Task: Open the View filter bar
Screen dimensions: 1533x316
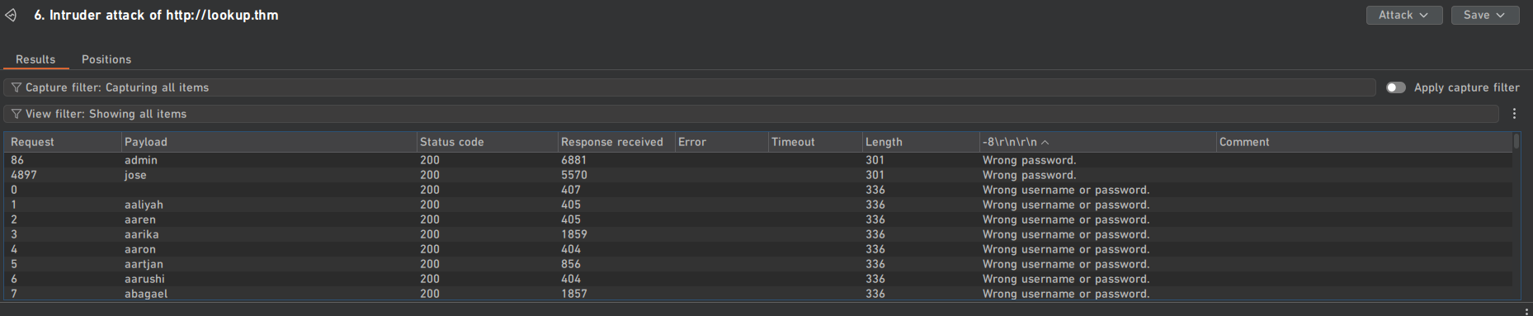Action: click(x=751, y=114)
